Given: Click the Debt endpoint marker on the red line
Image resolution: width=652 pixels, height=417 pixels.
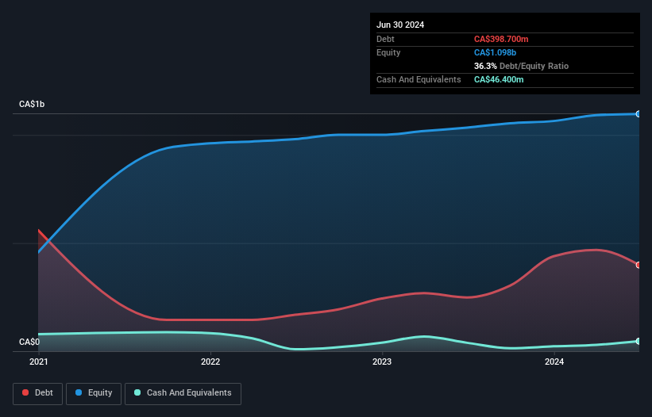Looking at the screenshot, I should (638, 265).
